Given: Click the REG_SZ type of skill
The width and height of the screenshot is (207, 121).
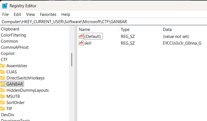Looking at the screenshot, I should 128,43.
